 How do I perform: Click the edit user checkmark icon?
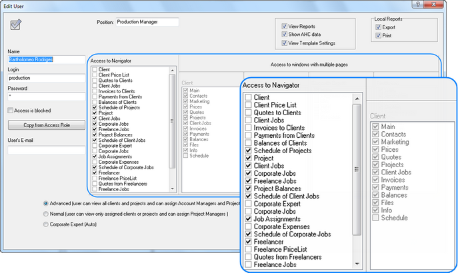tap(16, 25)
